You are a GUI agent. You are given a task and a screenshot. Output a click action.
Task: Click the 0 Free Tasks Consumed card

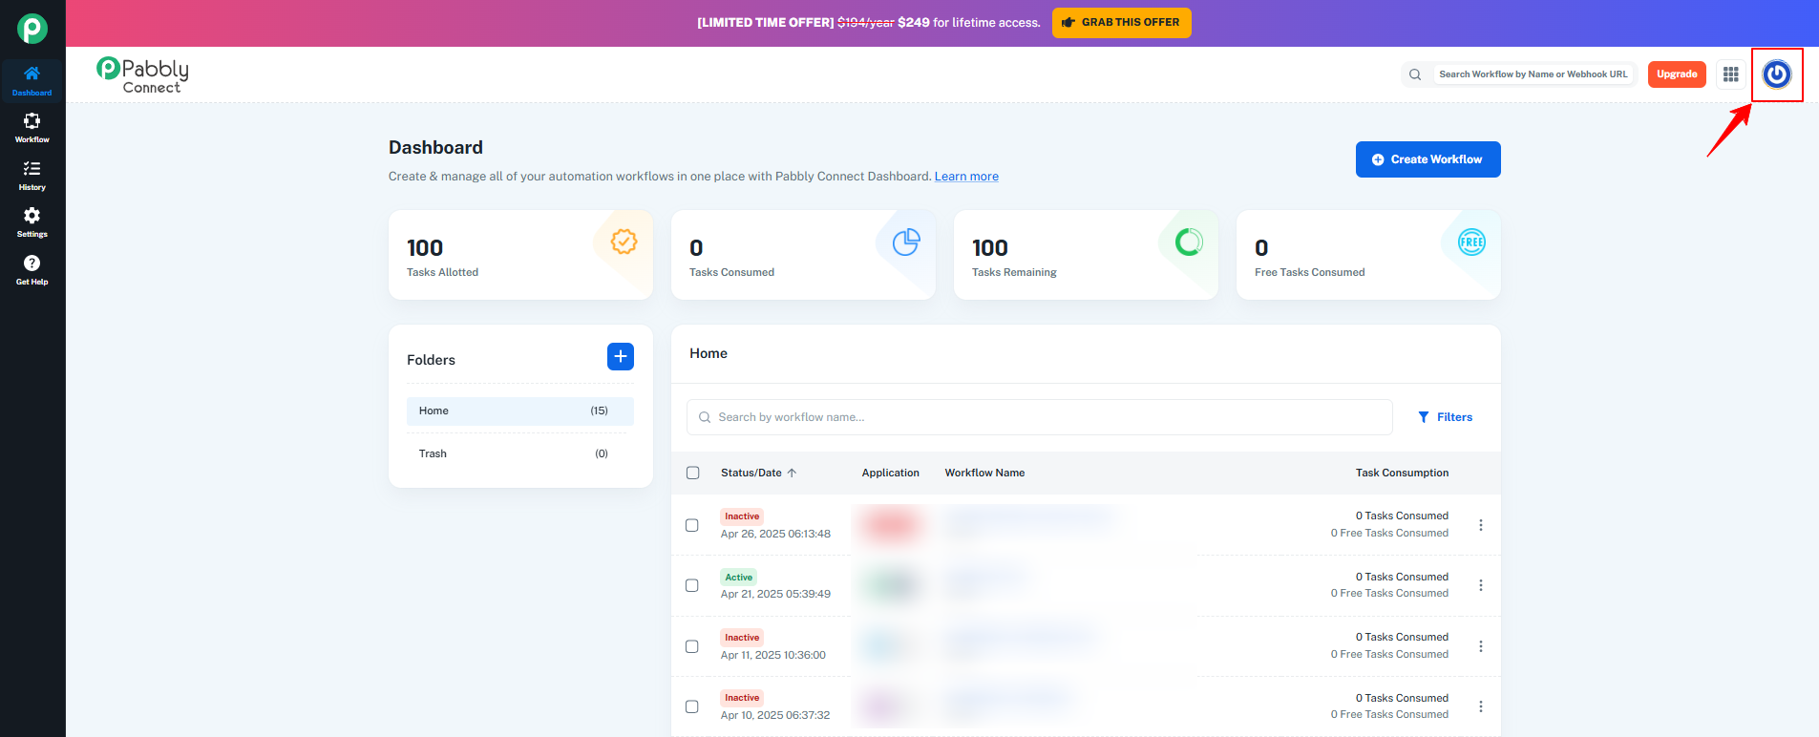coord(1368,255)
